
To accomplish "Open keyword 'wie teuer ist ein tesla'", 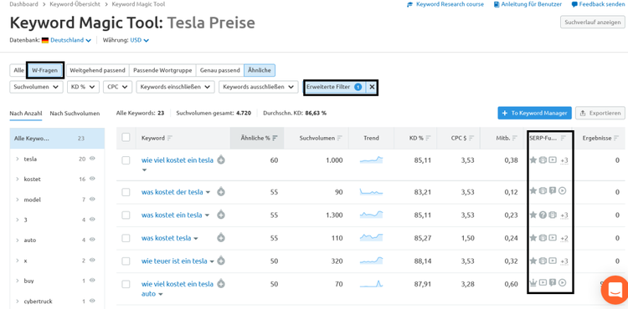I will pos(174,261).
